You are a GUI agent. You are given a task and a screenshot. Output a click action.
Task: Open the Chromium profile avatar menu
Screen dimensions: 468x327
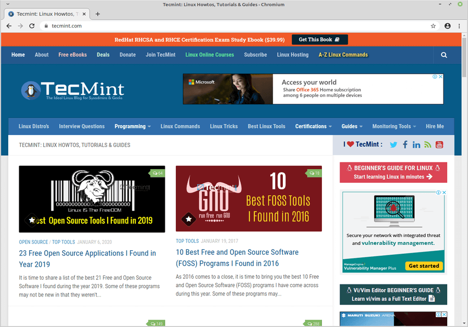point(447,26)
